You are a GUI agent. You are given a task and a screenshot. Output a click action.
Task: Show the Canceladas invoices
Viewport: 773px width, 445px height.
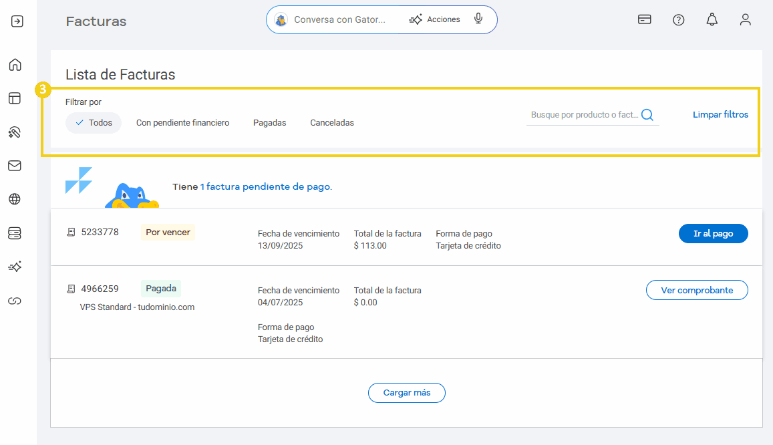click(332, 123)
